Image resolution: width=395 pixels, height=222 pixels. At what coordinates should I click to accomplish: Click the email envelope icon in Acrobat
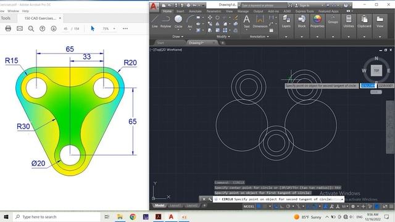(20, 28)
